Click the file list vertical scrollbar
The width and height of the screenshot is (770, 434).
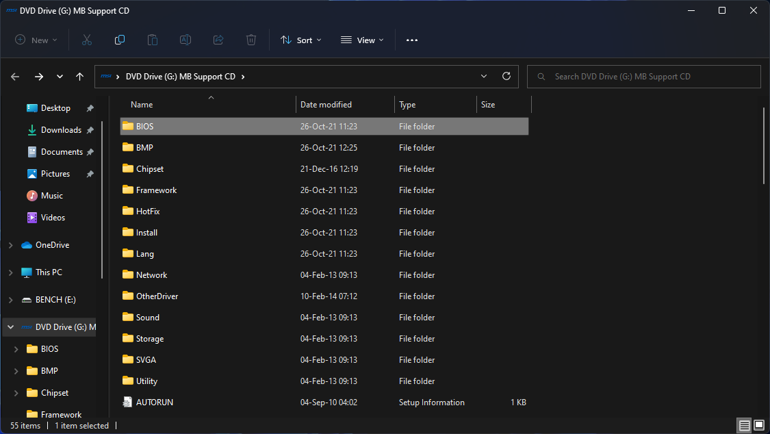(x=765, y=145)
